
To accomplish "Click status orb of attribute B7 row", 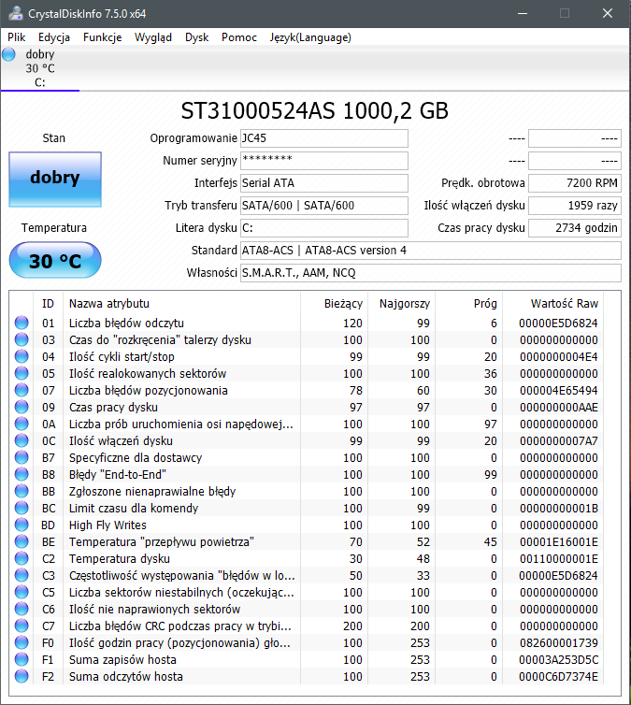I will click(x=22, y=457).
